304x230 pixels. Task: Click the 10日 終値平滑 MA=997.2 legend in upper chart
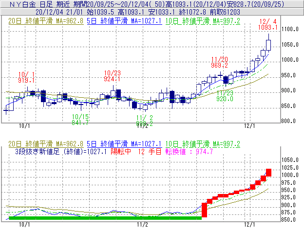click(203, 21)
